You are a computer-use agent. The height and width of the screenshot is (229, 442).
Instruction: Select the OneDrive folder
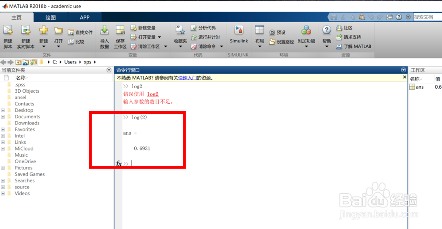pos(25,161)
